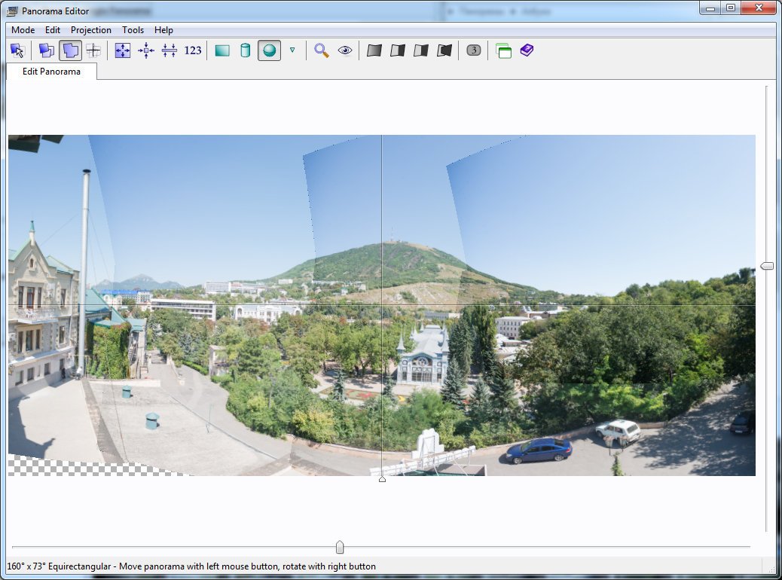Open the Projection menu
Screen dimensions: 782x580
90,30
